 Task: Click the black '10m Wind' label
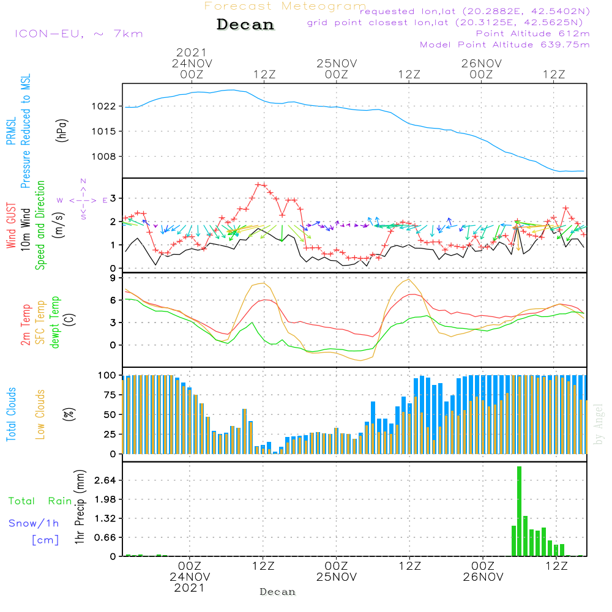click(x=25, y=229)
